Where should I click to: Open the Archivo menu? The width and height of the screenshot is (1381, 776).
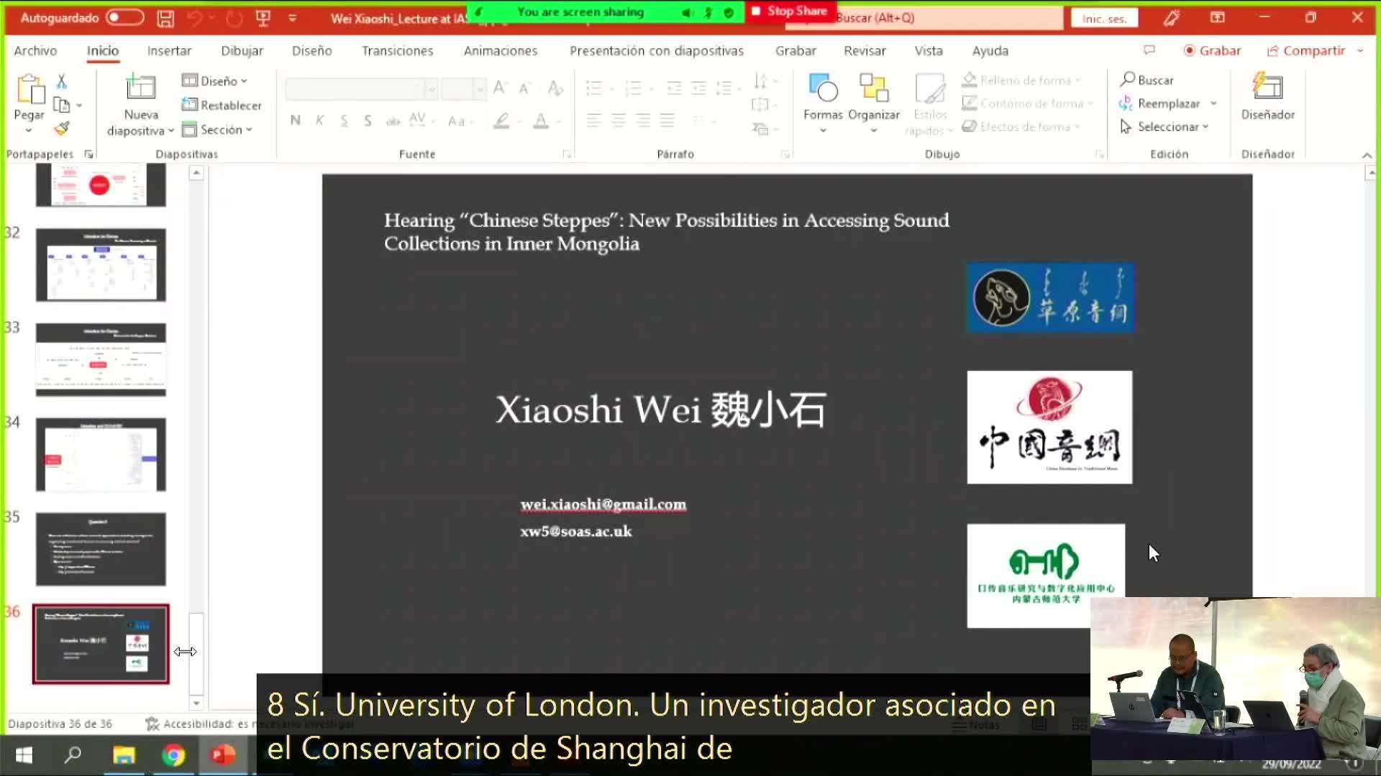pos(35,51)
